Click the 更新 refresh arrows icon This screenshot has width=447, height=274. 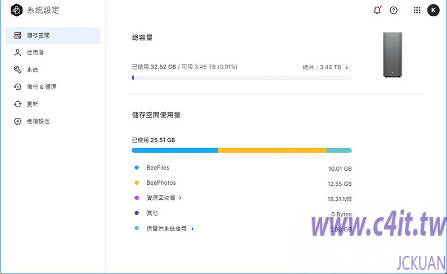click(17, 104)
